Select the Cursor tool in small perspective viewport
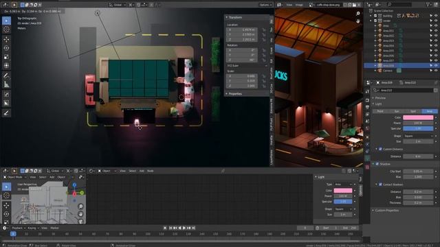The image size is (440, 247). click(6, 196)
